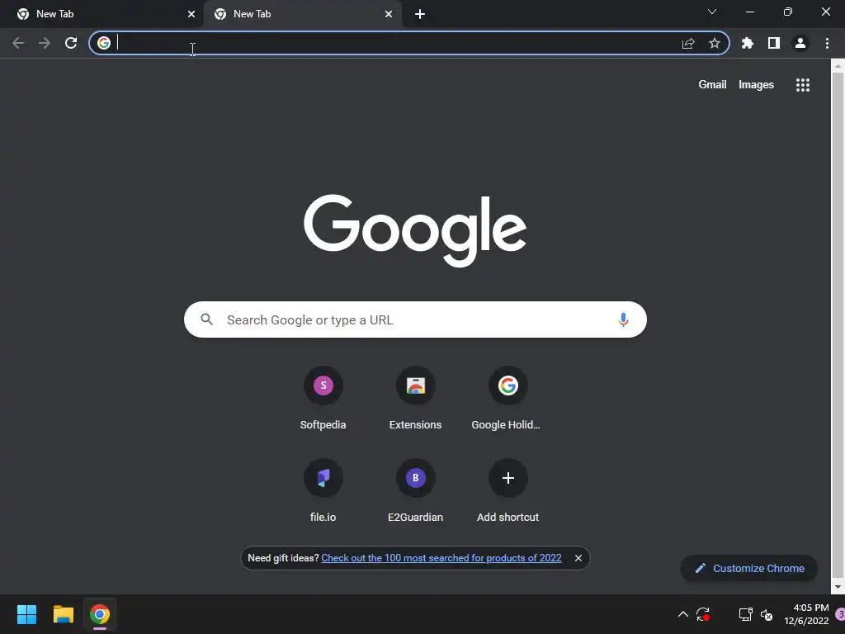Switch to the first New Tab
The height and width of the screenshot is (634, 845).
pyautogui.click(x=101, y=14)
